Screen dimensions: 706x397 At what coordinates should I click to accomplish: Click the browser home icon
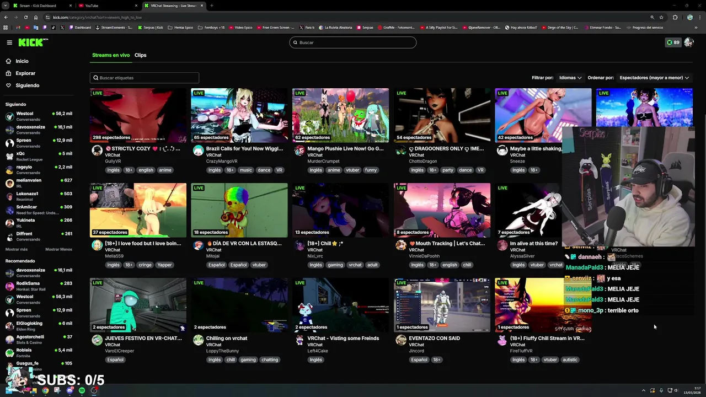[x=35, y=17]
